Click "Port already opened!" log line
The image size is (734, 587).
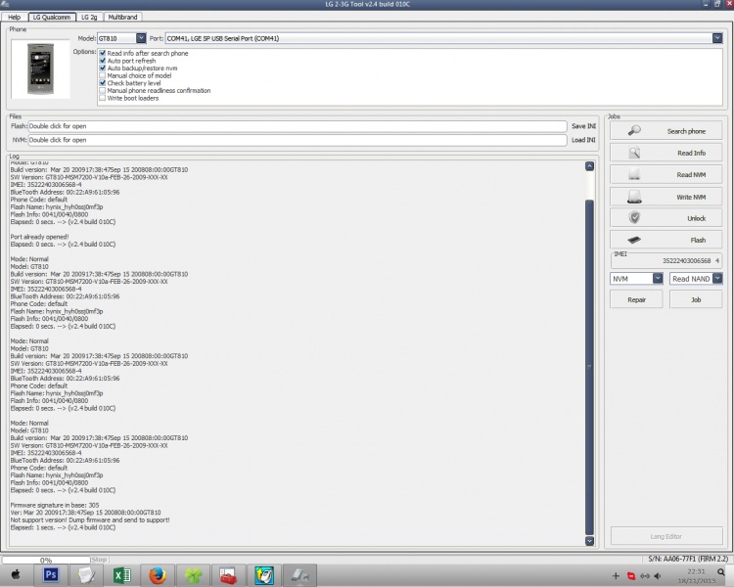pyautogui.click(x=40, y=237)
